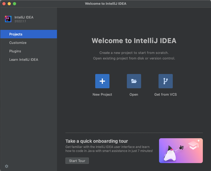Image resolution: width=211 pixels, height=171 pixels.
Task: Click the Open folder icon
Action: point(134,81)
